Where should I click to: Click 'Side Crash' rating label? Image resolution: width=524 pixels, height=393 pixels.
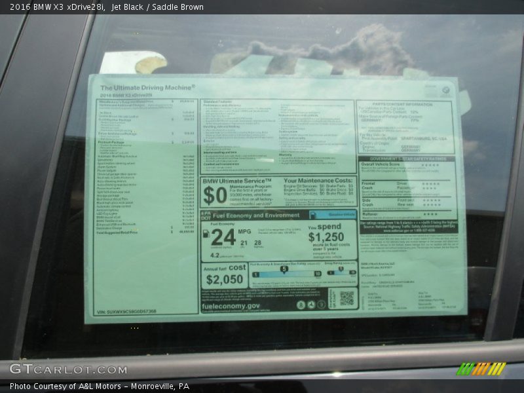(367, 202)
